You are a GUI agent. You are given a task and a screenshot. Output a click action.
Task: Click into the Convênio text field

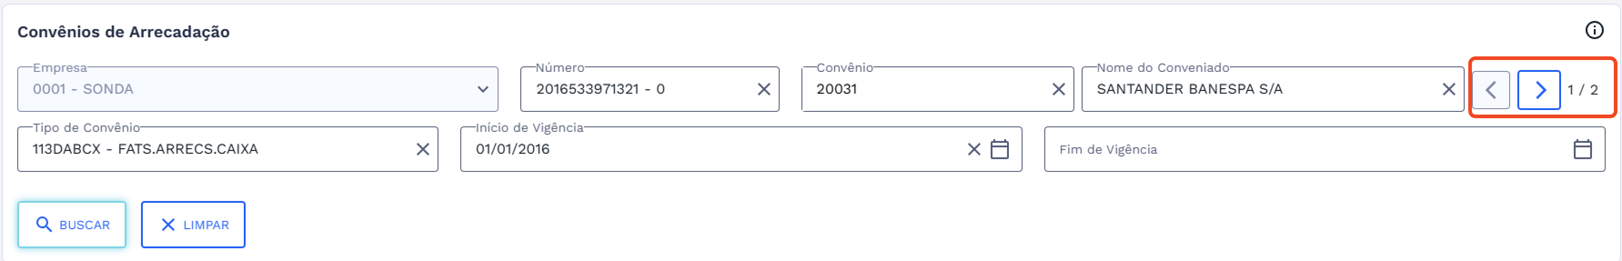926,89
